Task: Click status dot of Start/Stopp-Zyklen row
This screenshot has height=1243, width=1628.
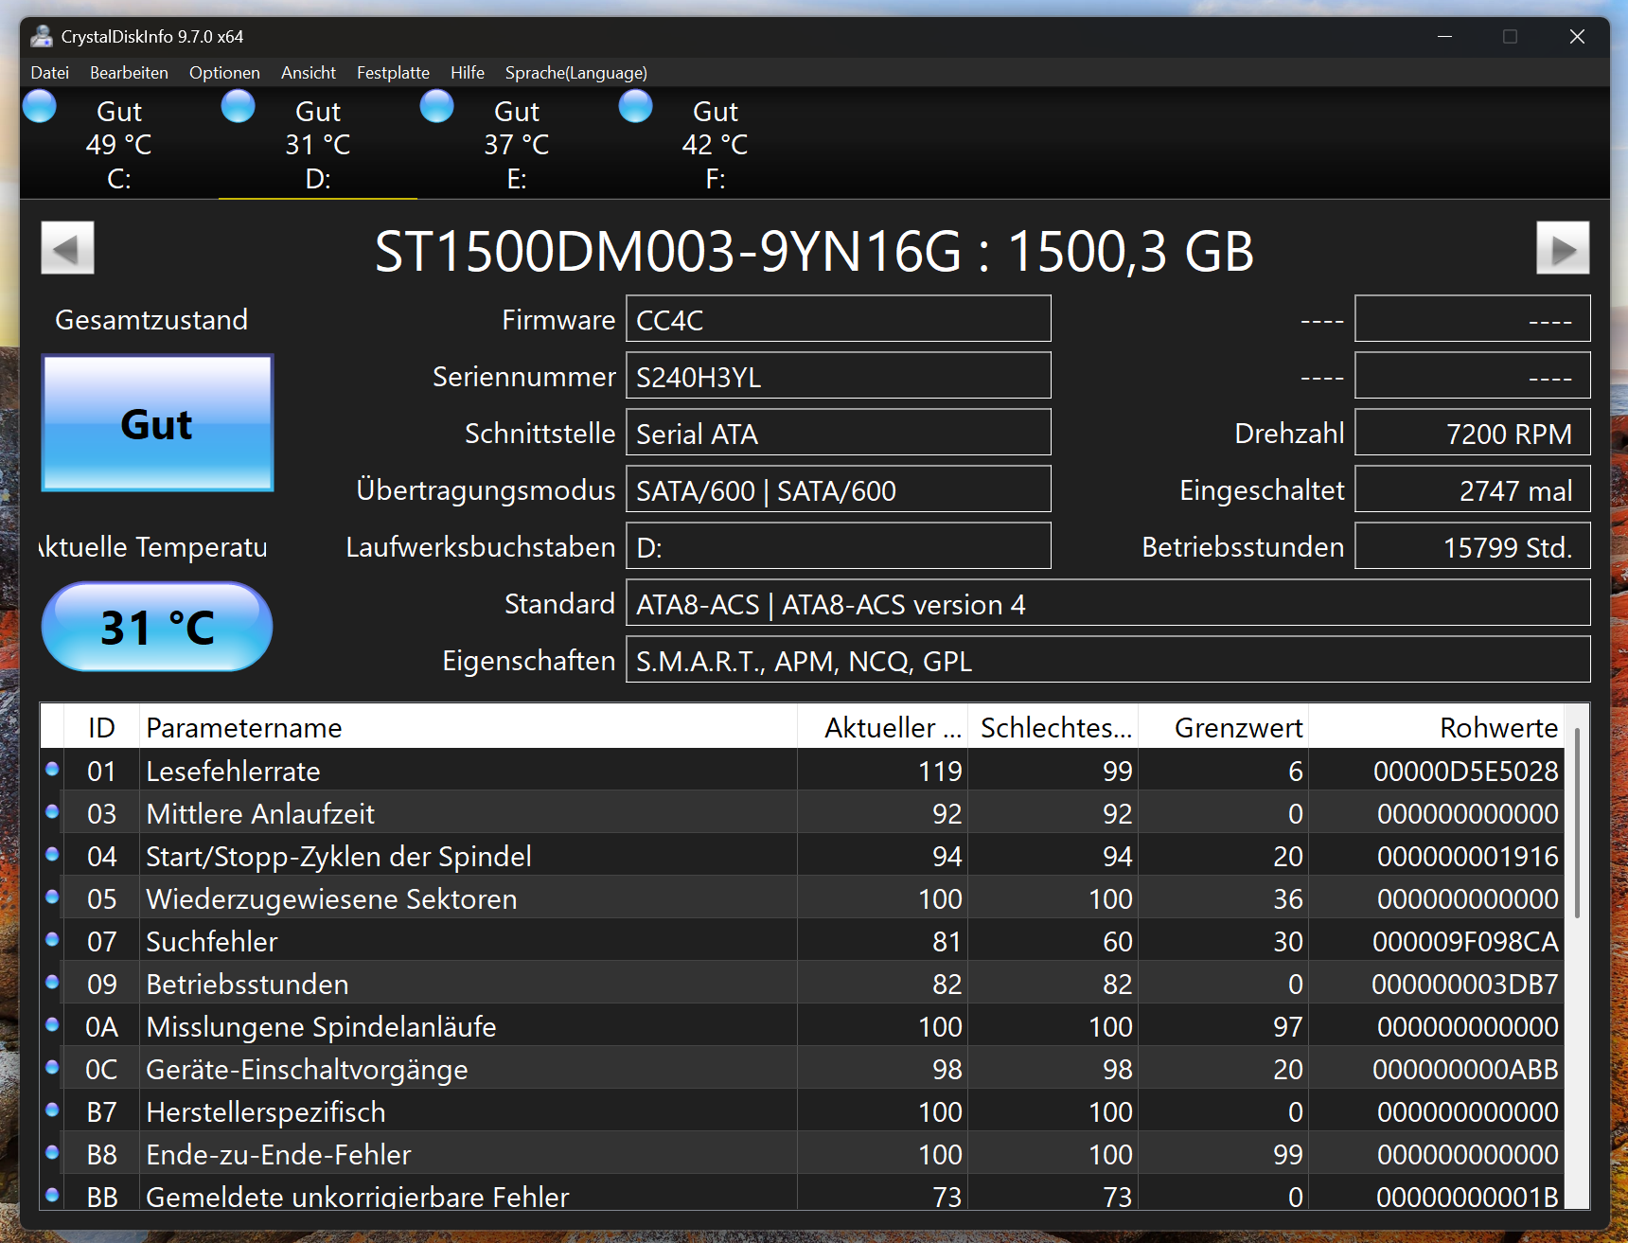Action: pyautogui.click(x=52, y=854)
